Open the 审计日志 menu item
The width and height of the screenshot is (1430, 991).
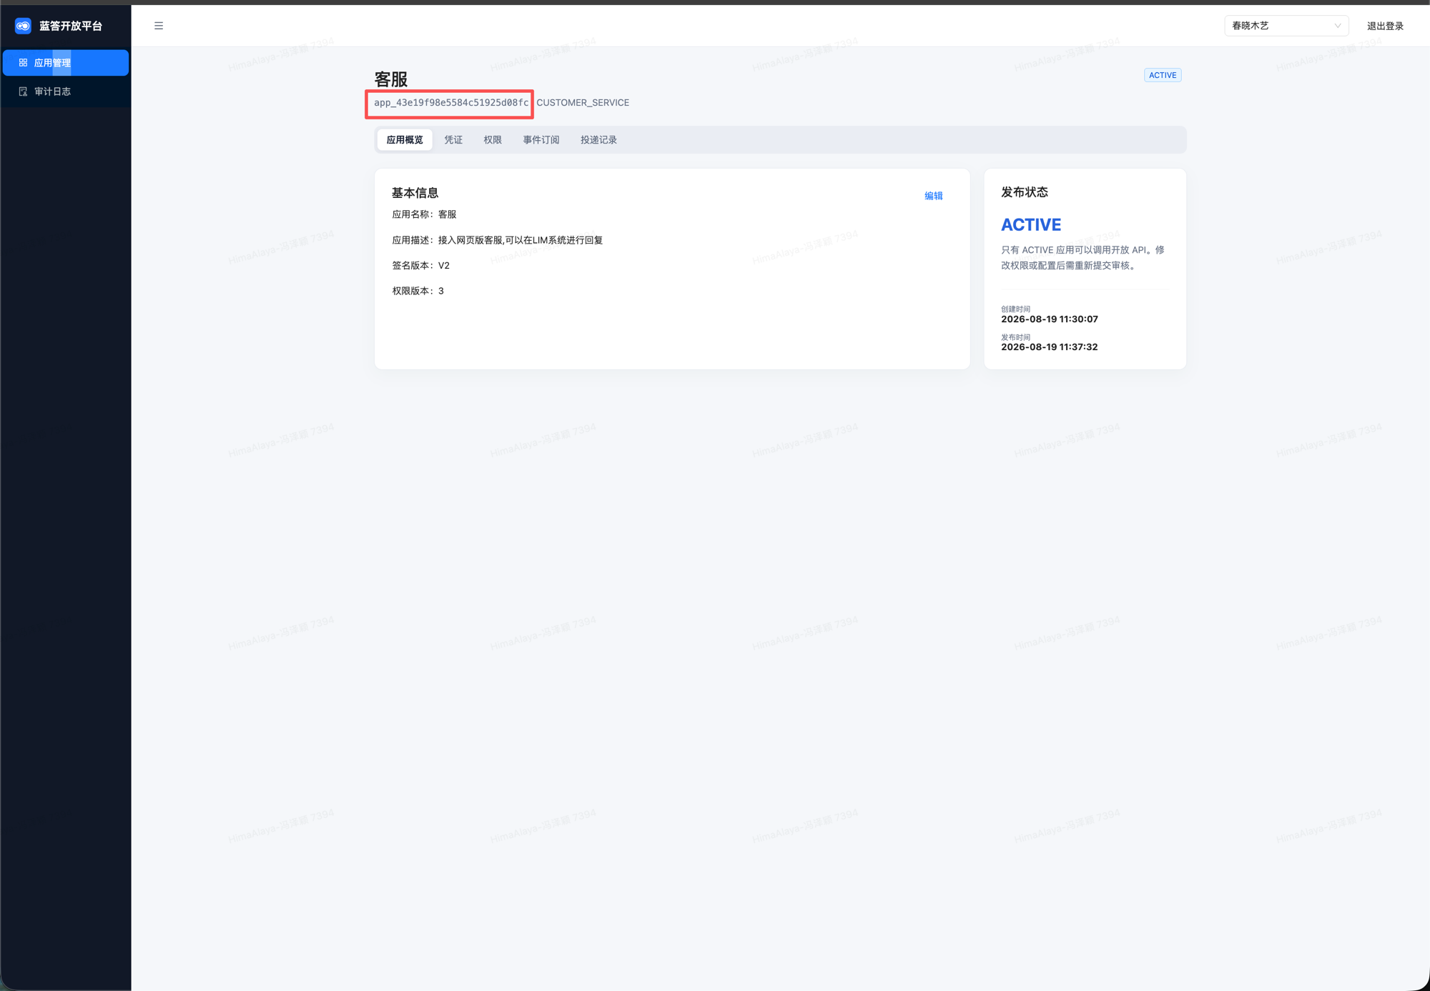[66, 91]
